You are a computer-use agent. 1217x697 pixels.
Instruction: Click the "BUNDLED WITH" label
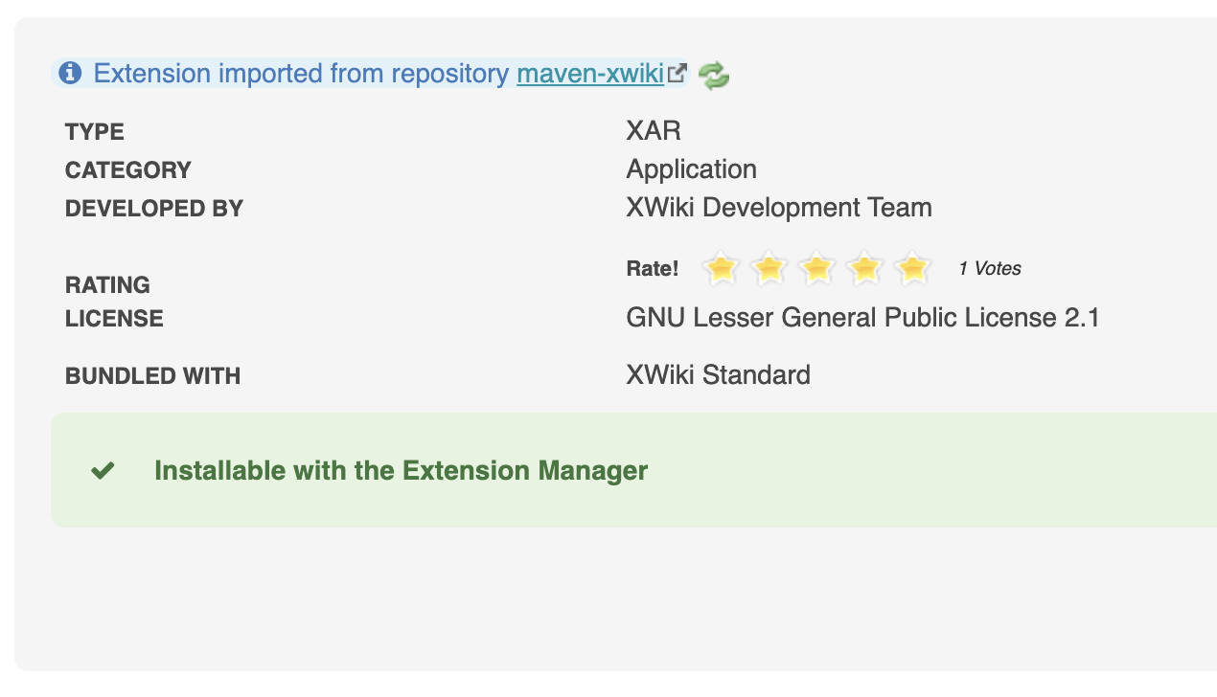(152, 376)
